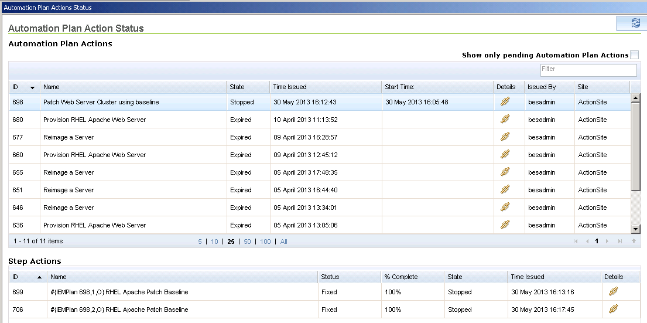The image size is (647, 323).
Task: Show 10 items per page
Action: (x=214, y=242)
